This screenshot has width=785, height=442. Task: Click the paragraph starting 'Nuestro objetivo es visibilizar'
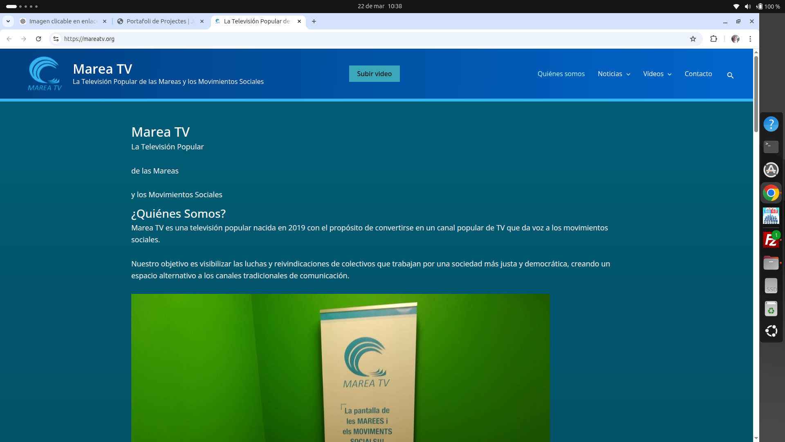click(x=371, y=270)
